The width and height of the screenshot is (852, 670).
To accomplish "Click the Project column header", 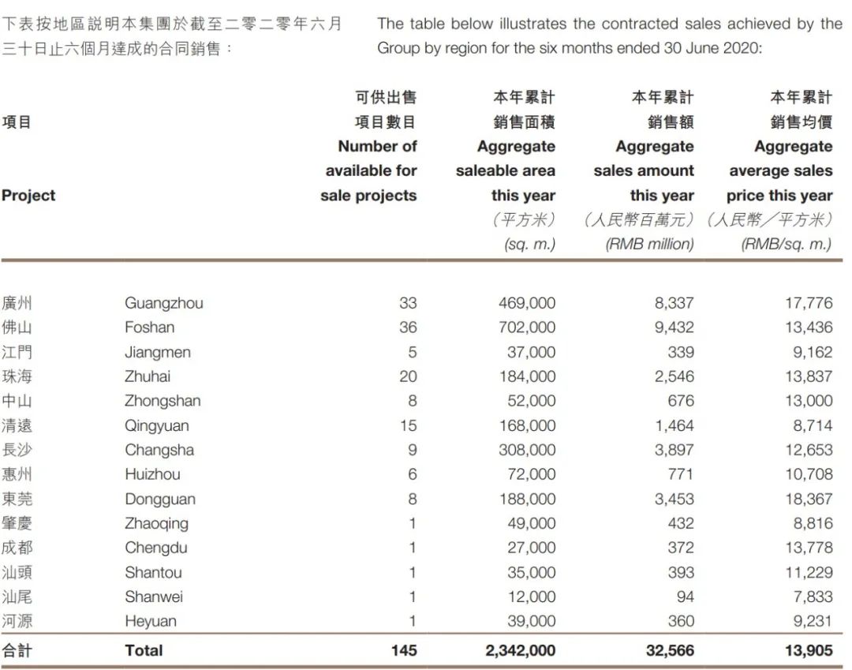I will pos(28,196).
